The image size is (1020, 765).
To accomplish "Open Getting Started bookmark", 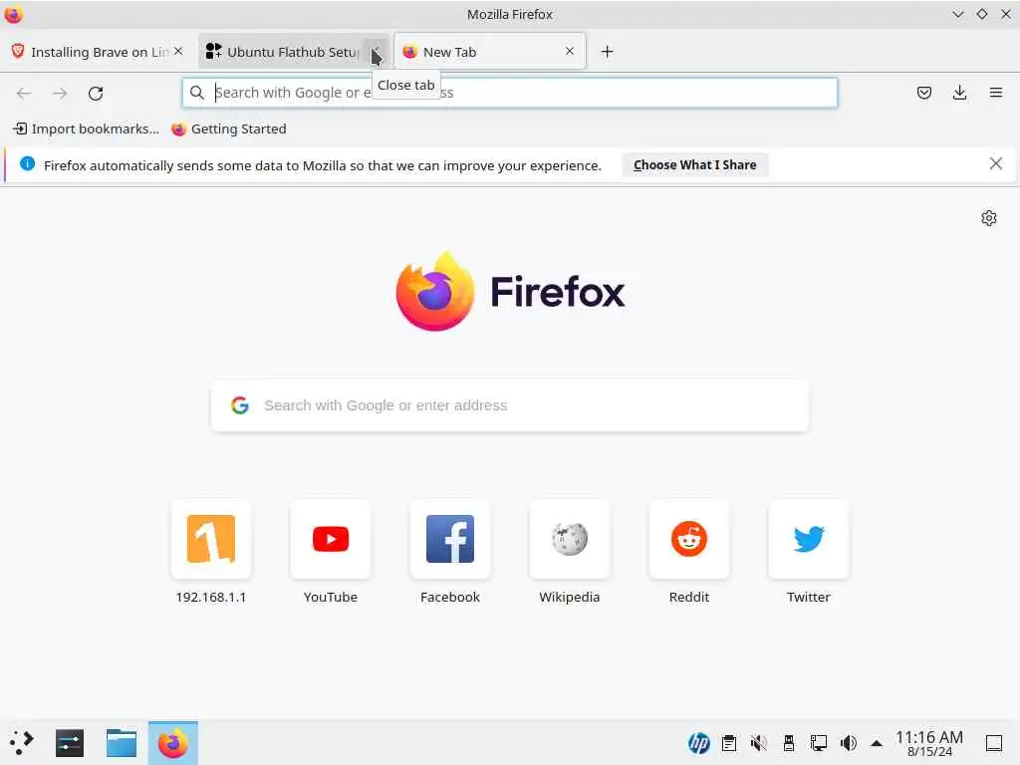I will (229, 128).
